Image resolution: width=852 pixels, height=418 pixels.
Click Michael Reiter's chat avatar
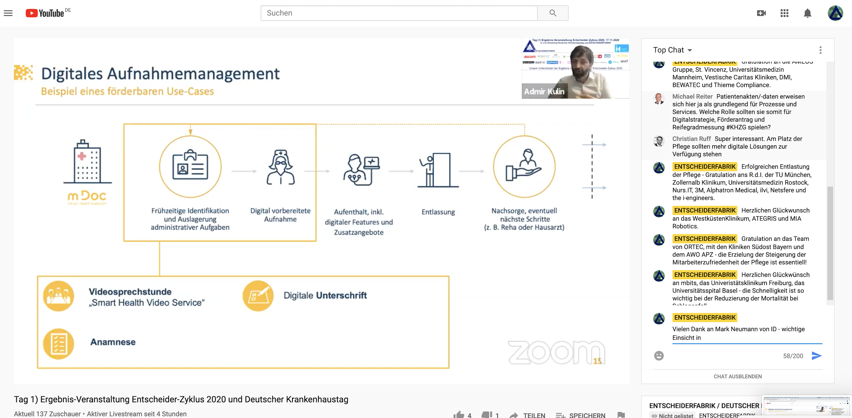point(659,98)
